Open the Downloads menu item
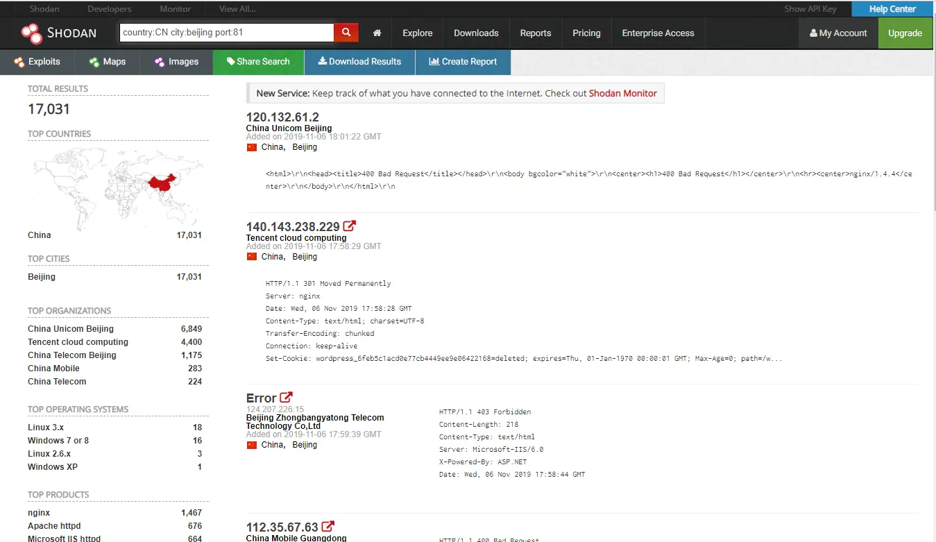Viewport: 936px width, 542px height. [476, 33]
